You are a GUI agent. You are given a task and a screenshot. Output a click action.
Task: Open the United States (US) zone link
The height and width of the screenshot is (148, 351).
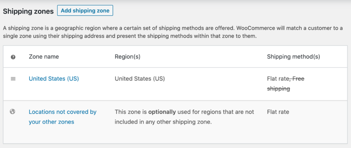click(54, 79)
